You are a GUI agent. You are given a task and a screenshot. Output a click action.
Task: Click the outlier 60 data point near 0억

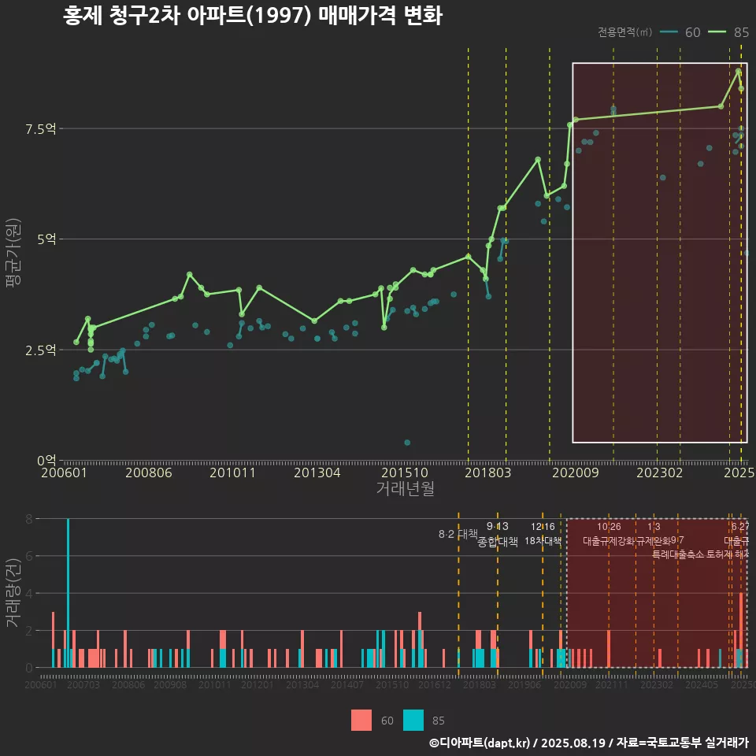coord(407,443)
